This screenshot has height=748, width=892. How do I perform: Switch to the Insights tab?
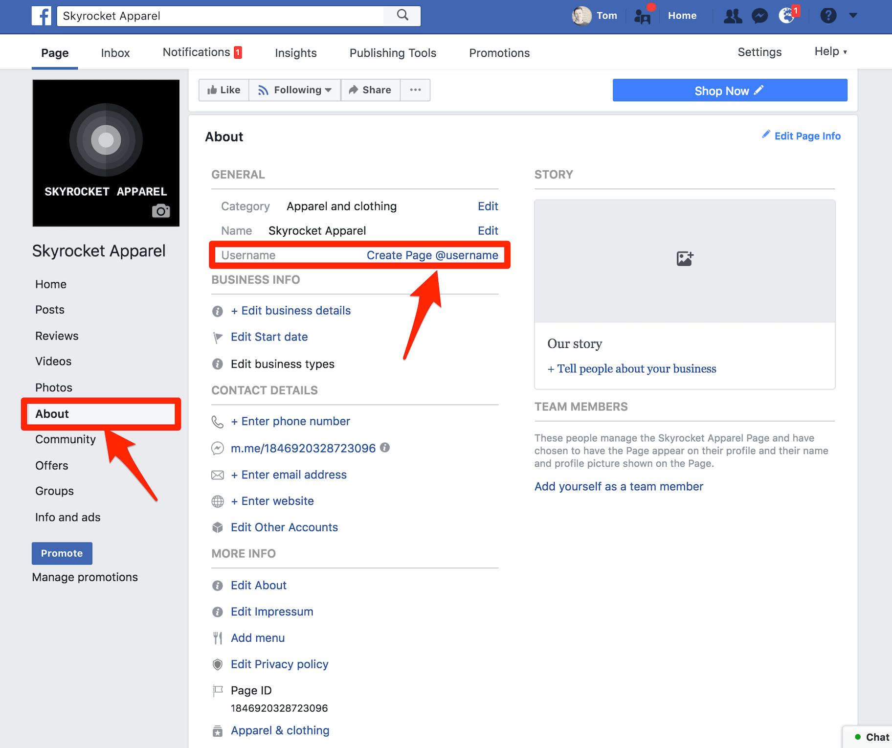(295, 52)
